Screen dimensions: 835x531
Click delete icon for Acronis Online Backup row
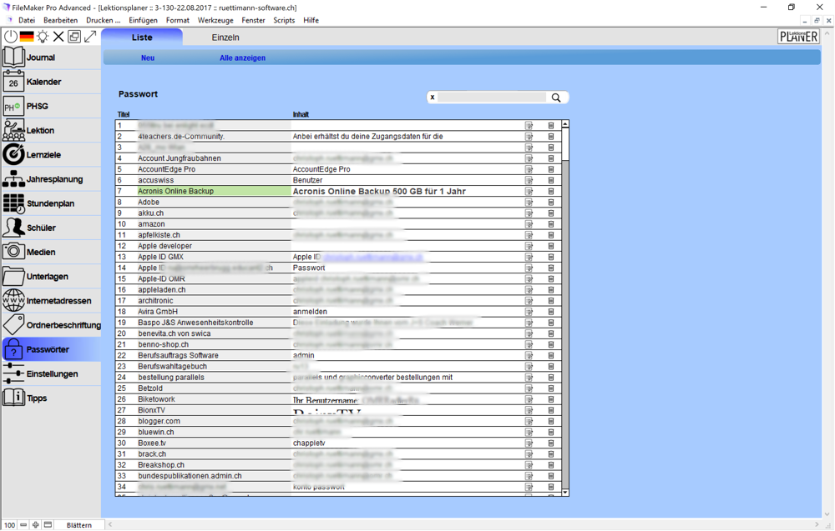pos(550,192)
